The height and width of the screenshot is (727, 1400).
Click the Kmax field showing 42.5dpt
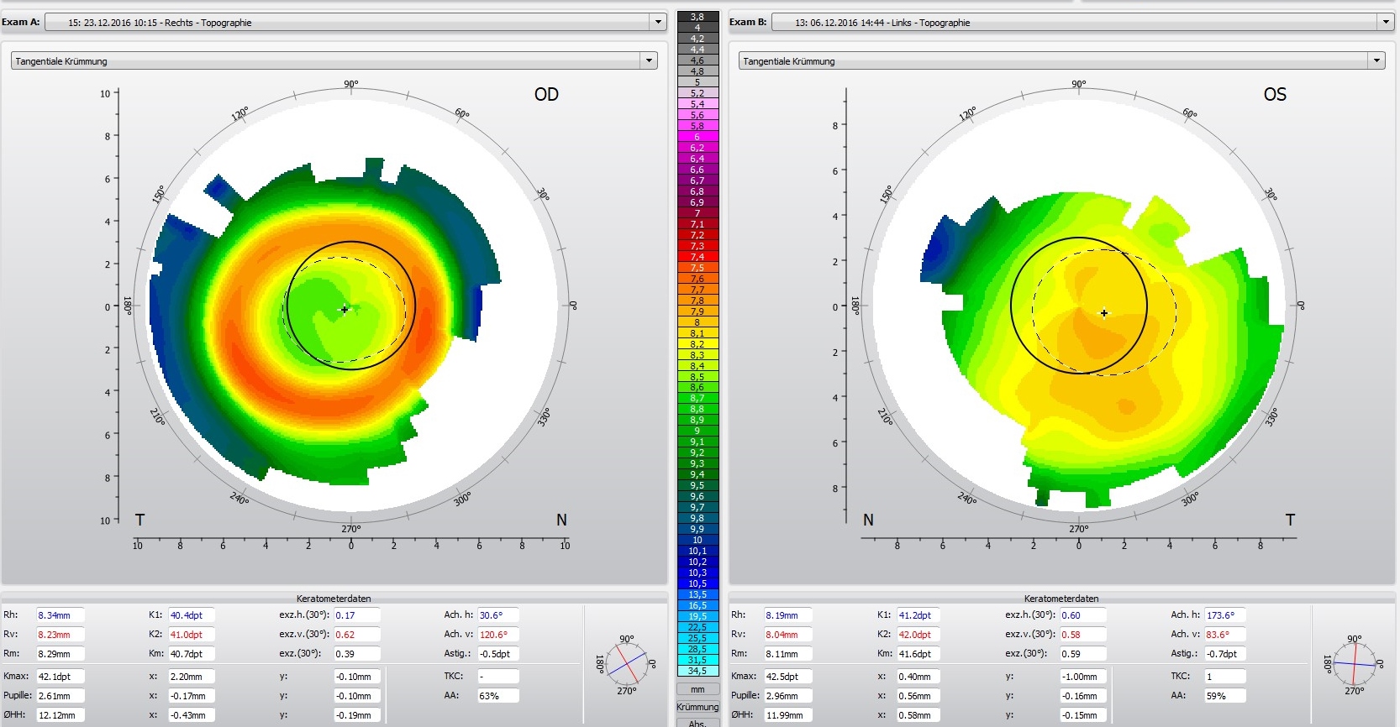(x=787, y=677)
